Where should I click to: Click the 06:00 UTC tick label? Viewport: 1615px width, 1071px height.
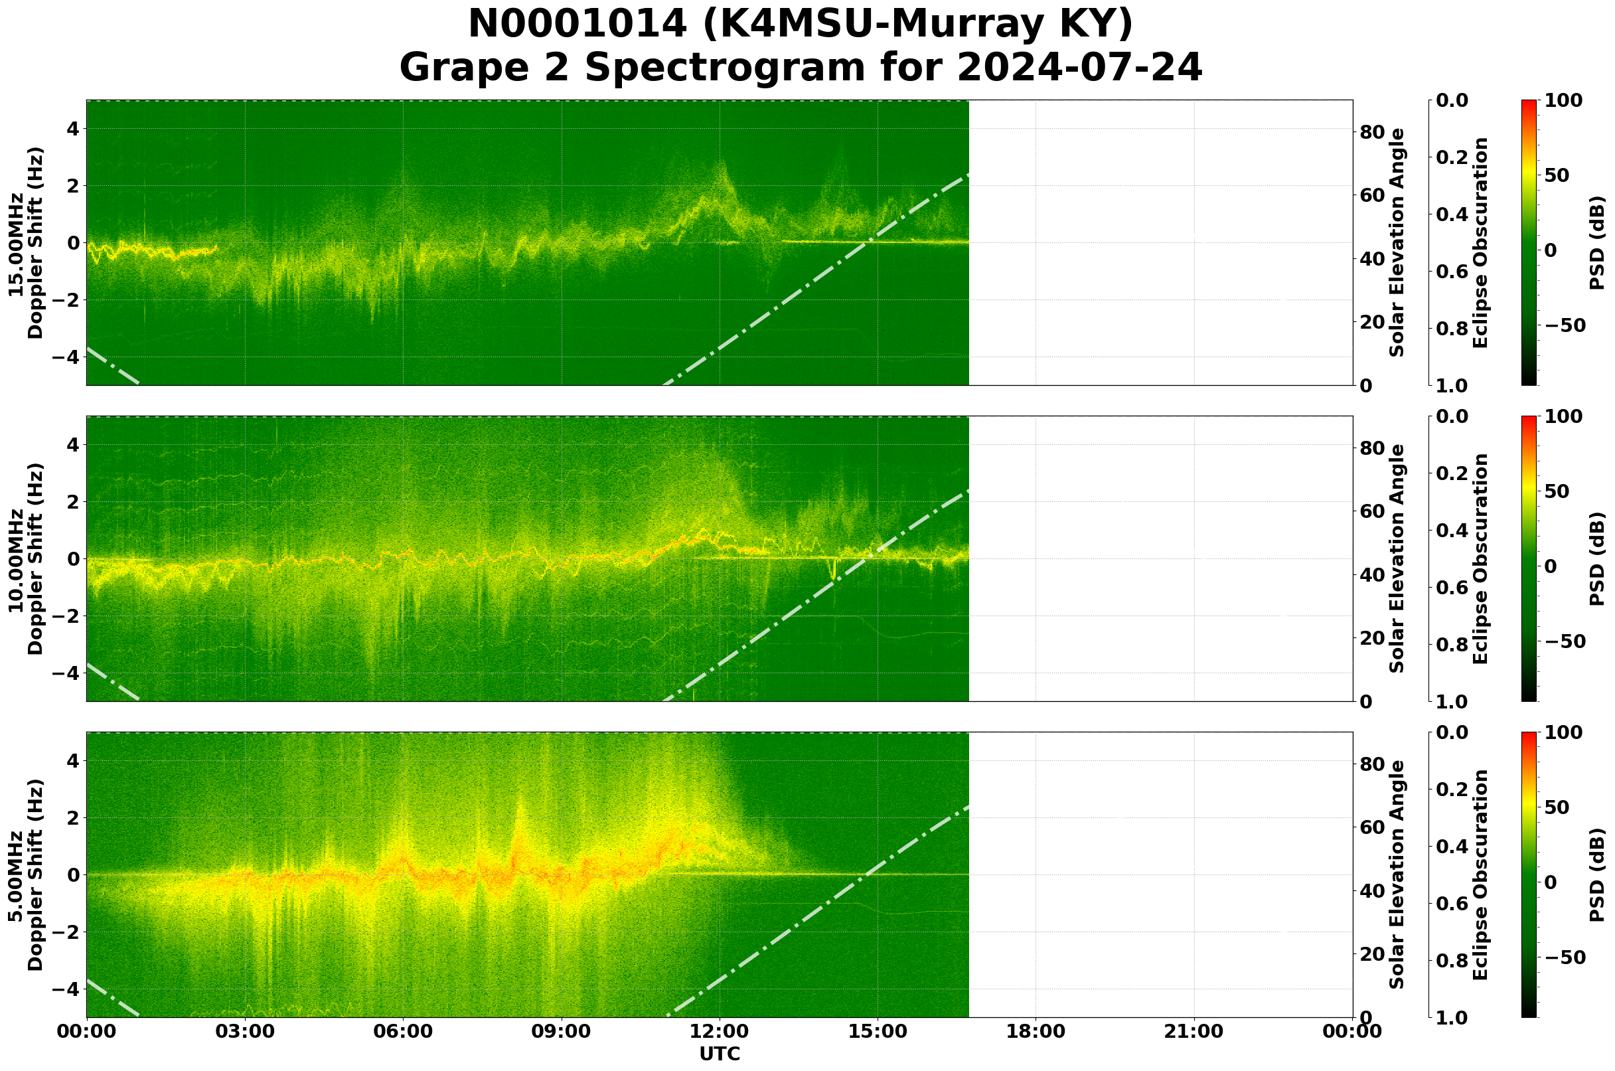[403, 1031]
